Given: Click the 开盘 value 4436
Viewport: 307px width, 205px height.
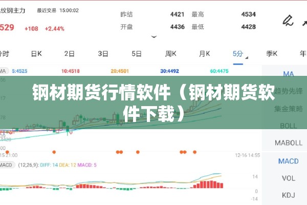Looking at the screenshot, I should click(x=178, y=27).
